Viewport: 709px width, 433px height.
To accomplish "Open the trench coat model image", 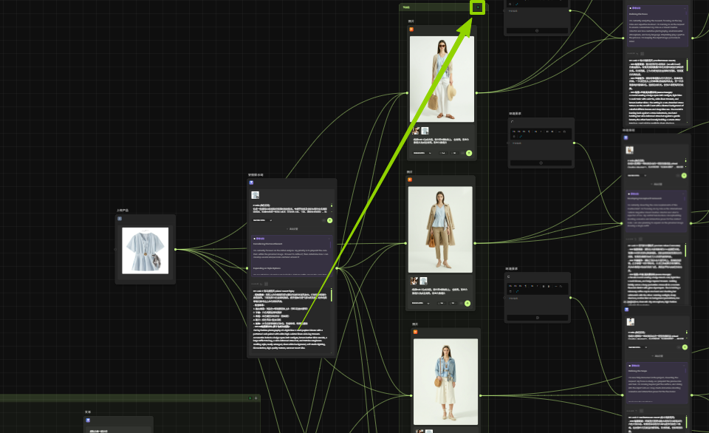I will click(440, 229).
